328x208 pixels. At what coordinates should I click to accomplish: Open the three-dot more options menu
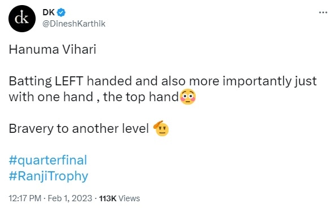[x=323, y=13]
